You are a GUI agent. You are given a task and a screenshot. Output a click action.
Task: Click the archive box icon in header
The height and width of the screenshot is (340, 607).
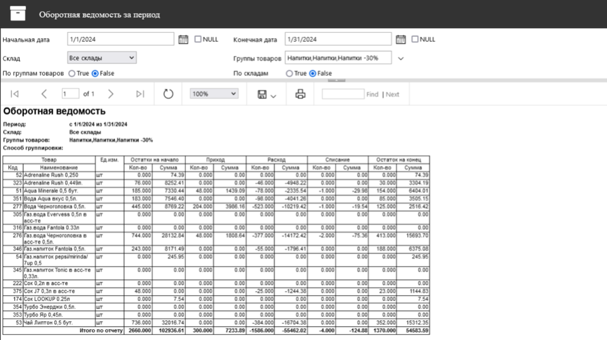pyautogui.click(x=18, y=13)
